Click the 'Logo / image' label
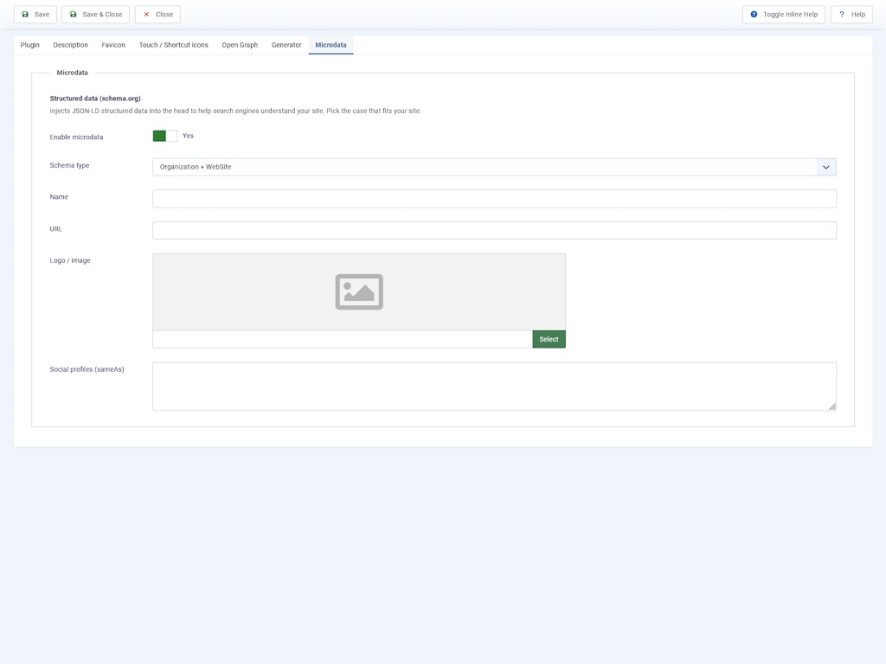 70,260
